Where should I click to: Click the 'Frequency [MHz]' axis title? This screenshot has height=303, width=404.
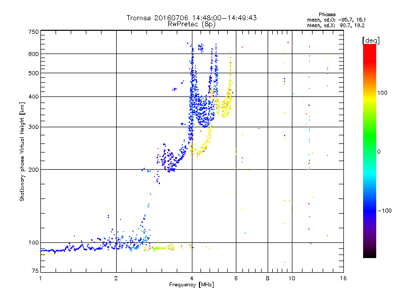(x=191, y=285)
